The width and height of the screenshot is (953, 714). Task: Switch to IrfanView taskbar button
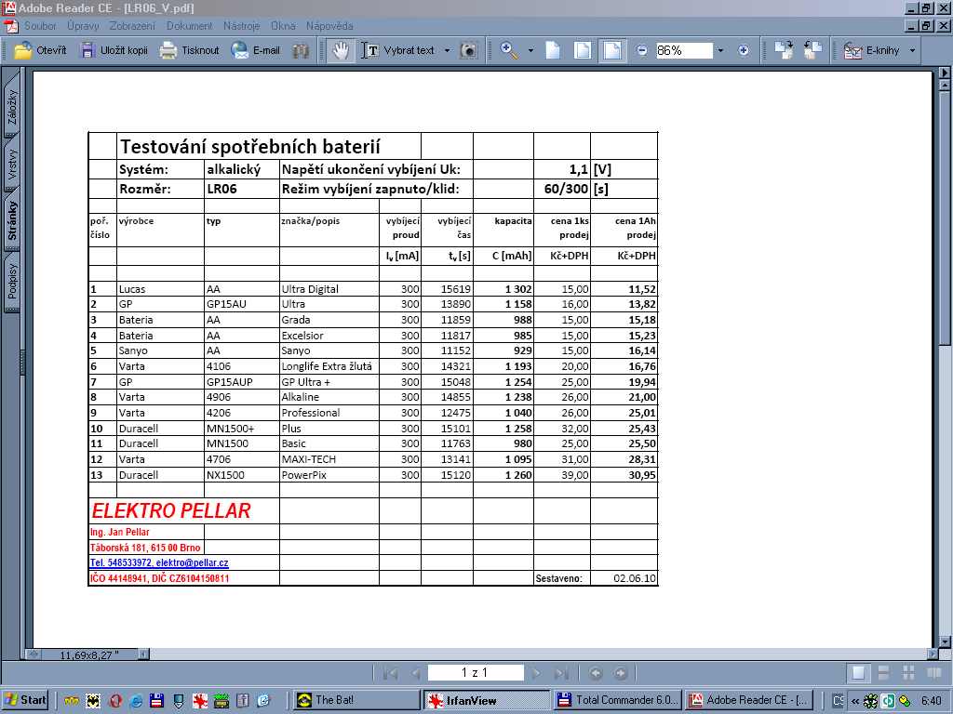[486, 700]
